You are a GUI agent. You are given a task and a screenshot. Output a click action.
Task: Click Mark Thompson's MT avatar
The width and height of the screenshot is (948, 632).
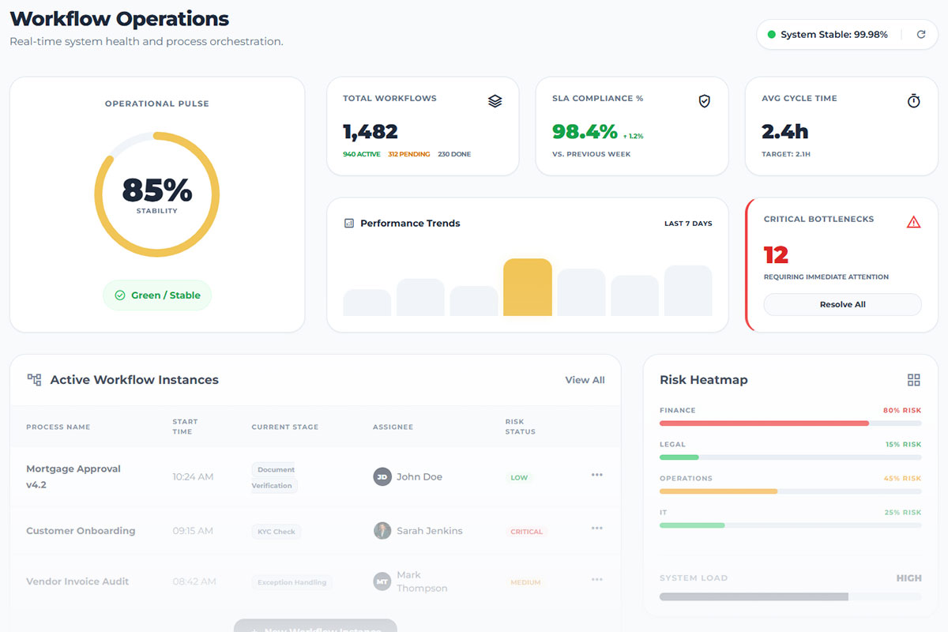[382, 582]
